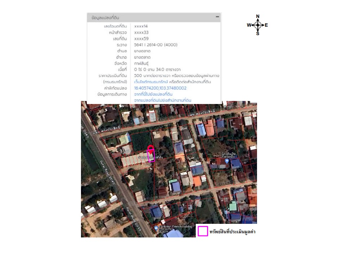Image resolution: width=338 pixels, height=253 pixels.
Task: Click the magenta legend square
Action: click(202, 231)
